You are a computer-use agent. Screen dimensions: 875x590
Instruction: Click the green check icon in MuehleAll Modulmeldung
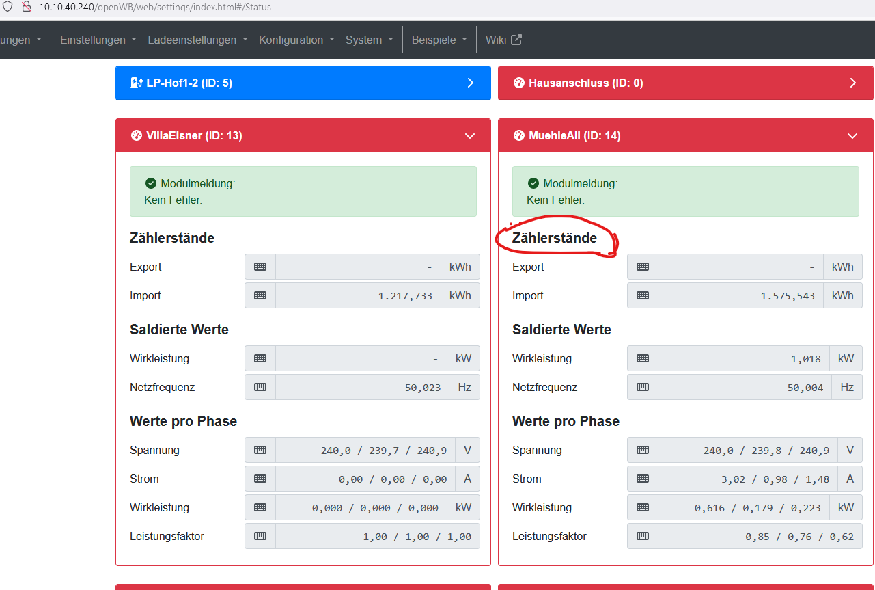pos(533,183)
